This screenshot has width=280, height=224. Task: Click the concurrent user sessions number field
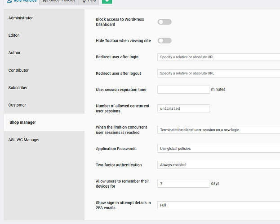183,108
